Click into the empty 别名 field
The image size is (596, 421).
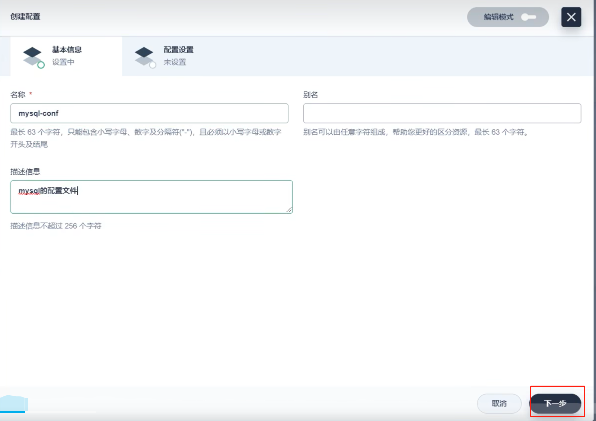click(442, 113)
